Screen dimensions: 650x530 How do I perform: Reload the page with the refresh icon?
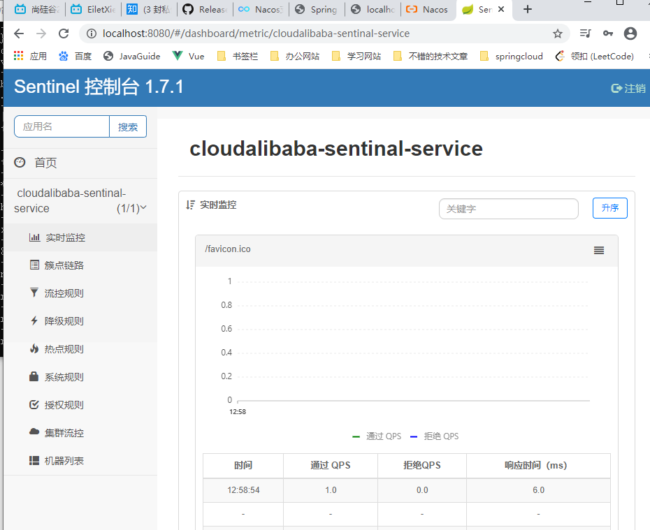(x=64, y=34)
